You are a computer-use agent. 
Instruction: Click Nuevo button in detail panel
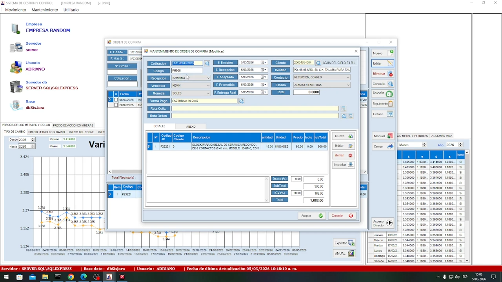pyautogui.click(x=343, y=136)
